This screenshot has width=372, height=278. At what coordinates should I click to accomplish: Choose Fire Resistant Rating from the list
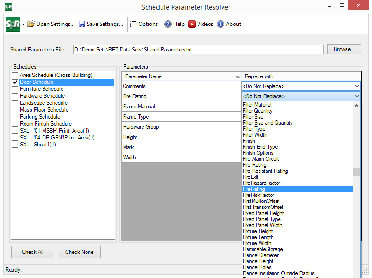pos(265,171)
